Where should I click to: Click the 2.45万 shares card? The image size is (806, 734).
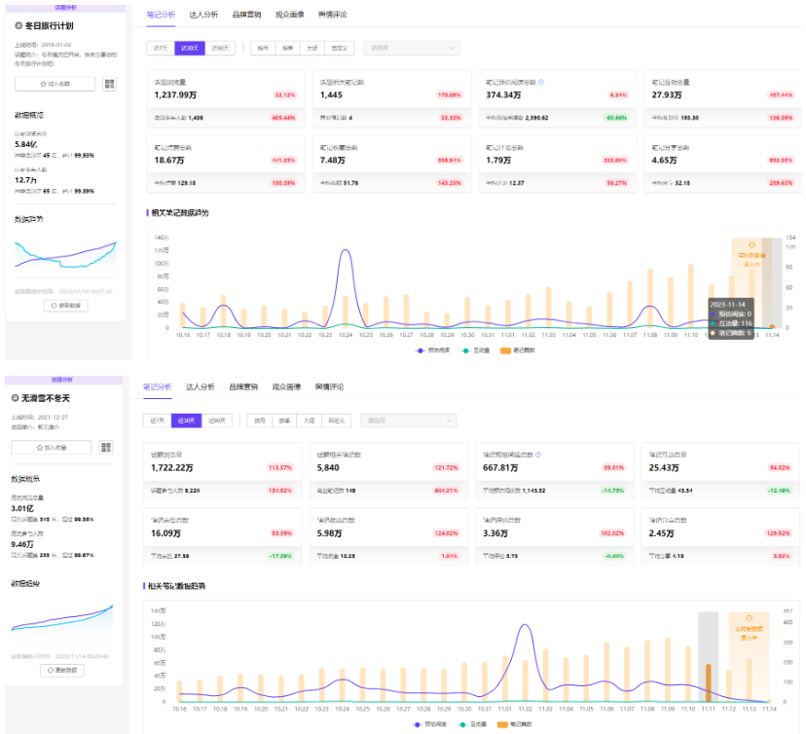coord(719,536)
